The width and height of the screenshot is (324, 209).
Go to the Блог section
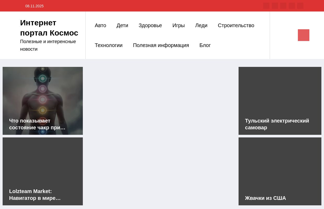click(x=205, y=45)
